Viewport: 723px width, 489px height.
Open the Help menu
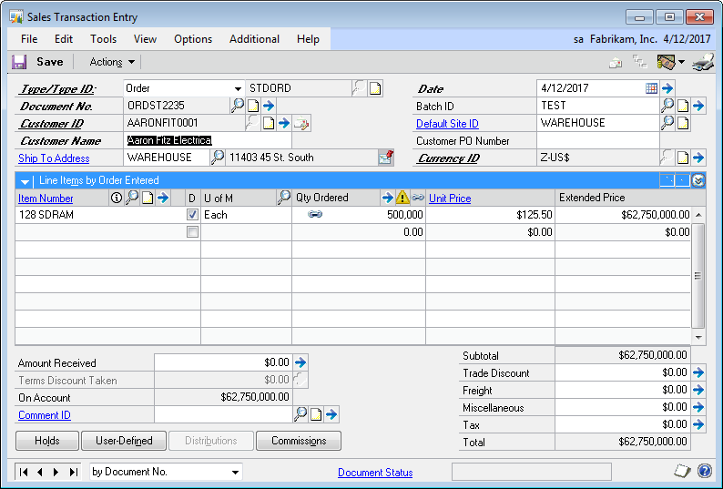308,39
